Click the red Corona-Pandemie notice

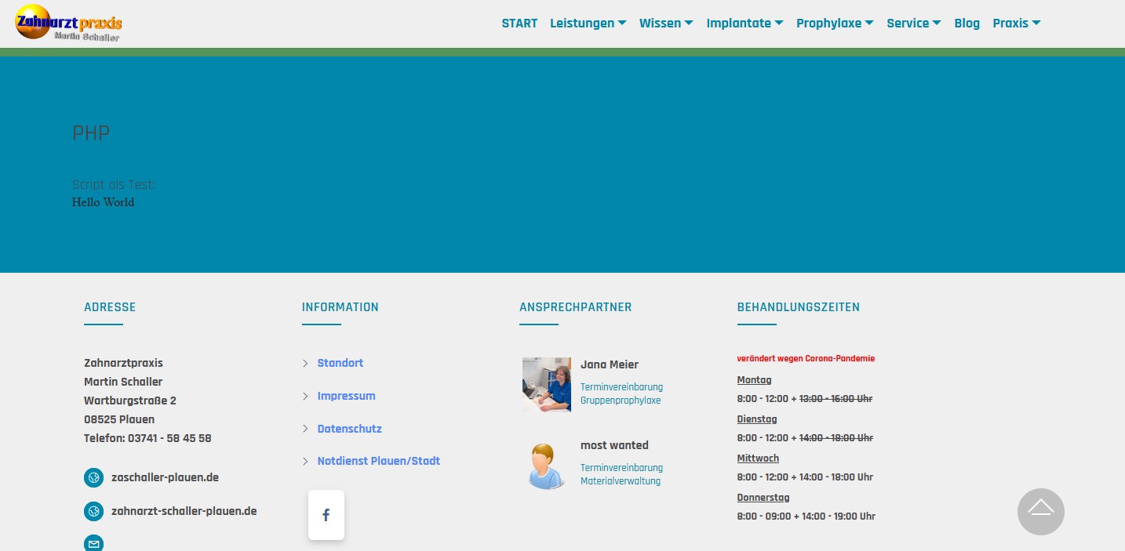click(806, 358)
